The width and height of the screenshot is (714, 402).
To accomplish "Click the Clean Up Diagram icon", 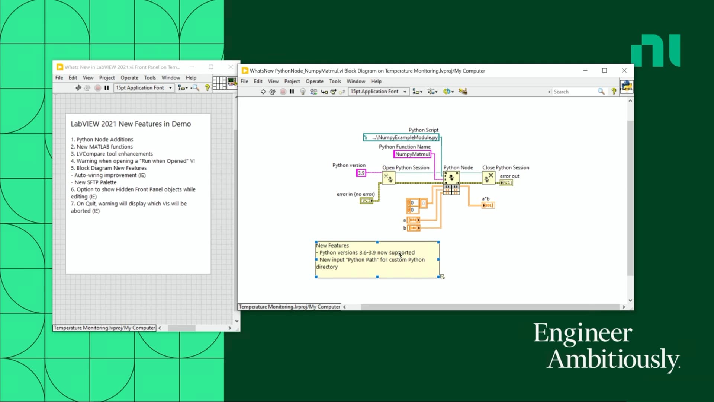I will coord(463,92).
